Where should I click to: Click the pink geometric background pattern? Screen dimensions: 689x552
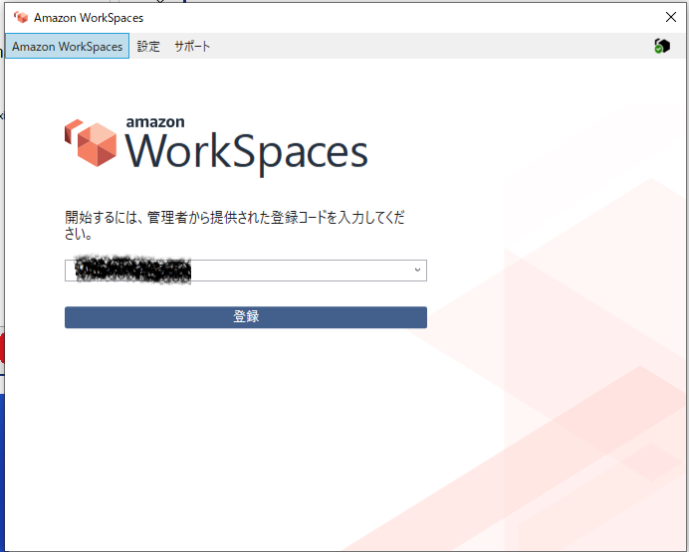(577, 398)
